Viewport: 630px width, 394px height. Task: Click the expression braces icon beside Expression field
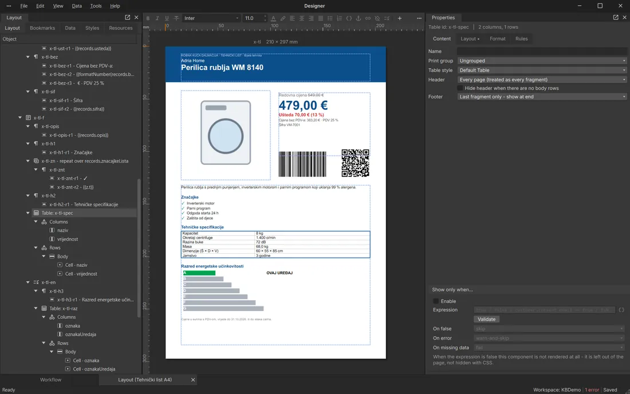coord(621,310)
